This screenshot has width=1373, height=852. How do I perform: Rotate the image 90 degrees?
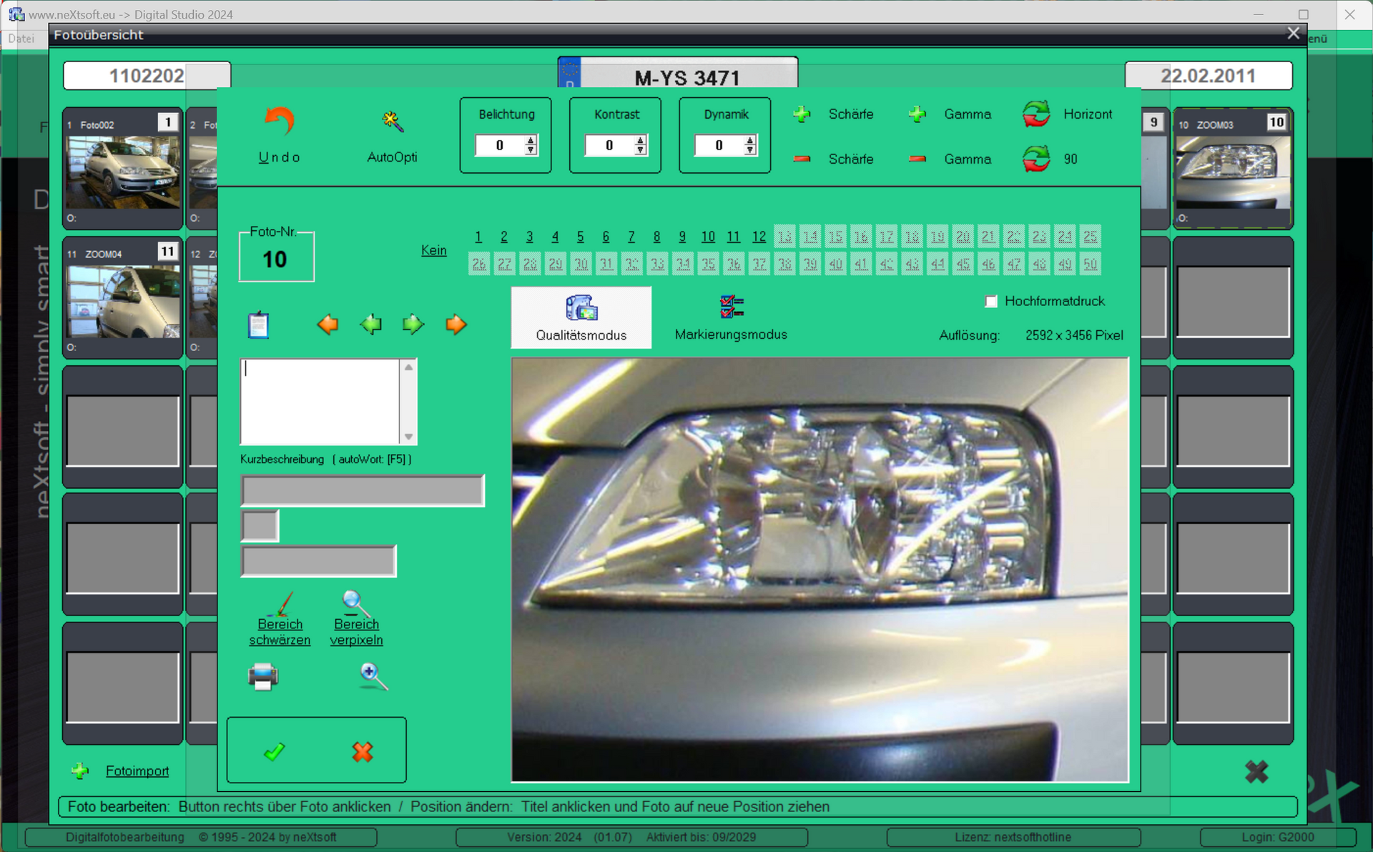pos(1037,159)
